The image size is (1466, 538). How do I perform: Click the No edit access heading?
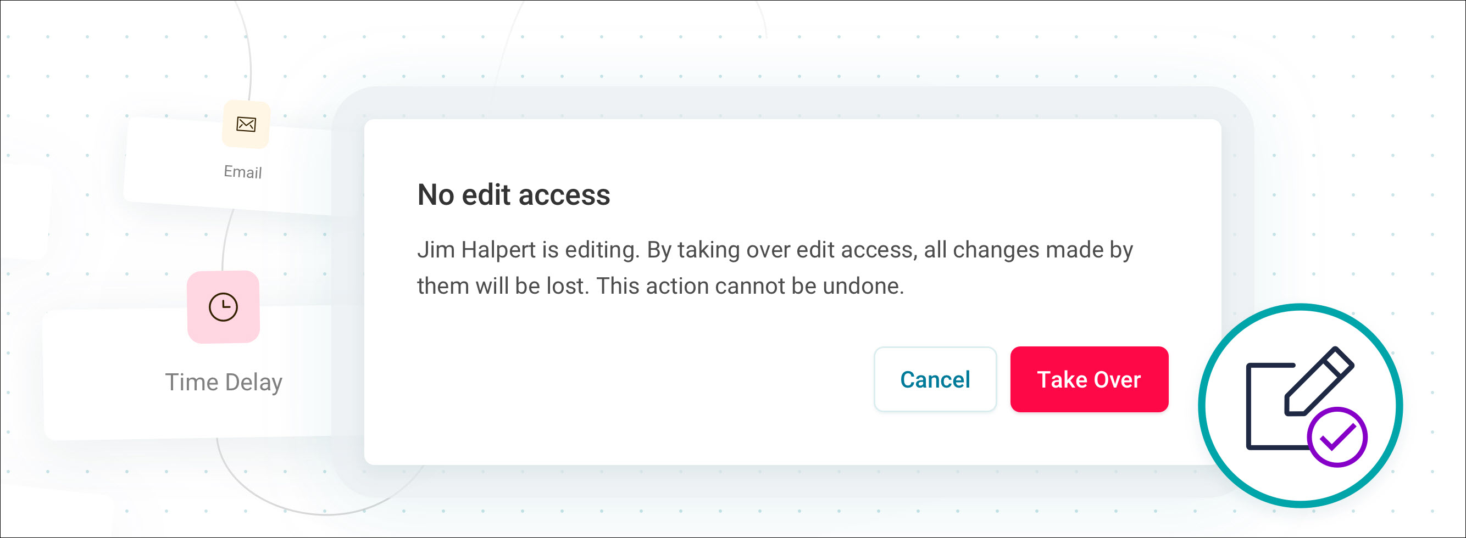click(x=513, y=194)
